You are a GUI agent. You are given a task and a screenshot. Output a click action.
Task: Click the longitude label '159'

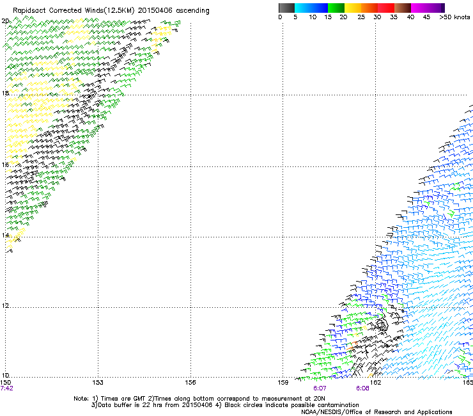(283, 383)
